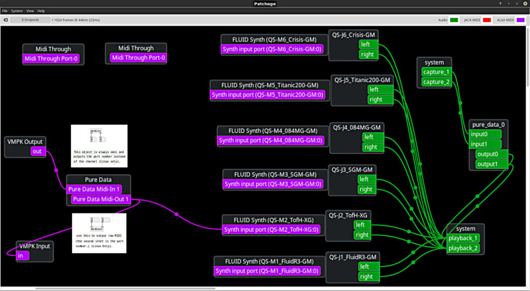Click right port of QS-J4_084MG-GM

pos(373,147)
